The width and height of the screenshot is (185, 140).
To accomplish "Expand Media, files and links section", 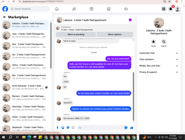I will (x=159, y=66).
